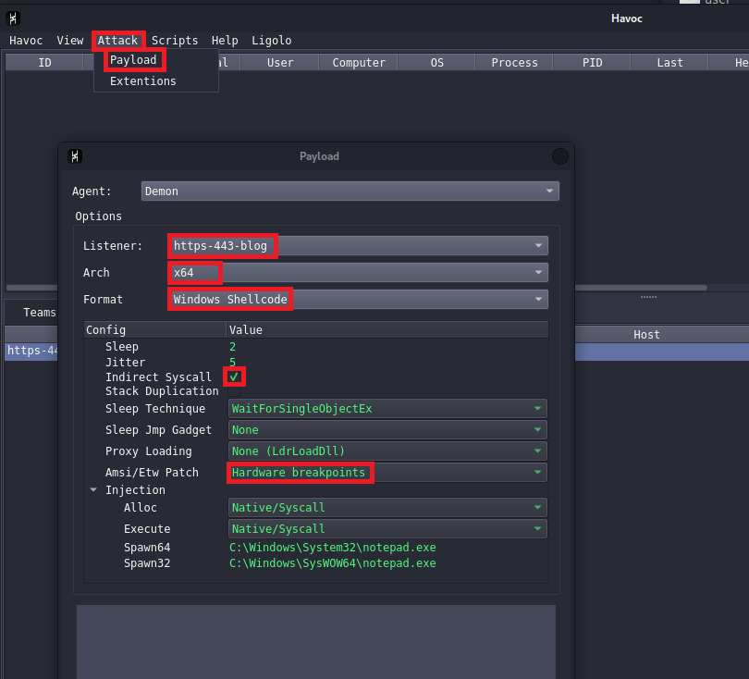This screenshot has height=679, width=749.
Task: Collapse the Injection tree section
Action: tap(93, 490)
